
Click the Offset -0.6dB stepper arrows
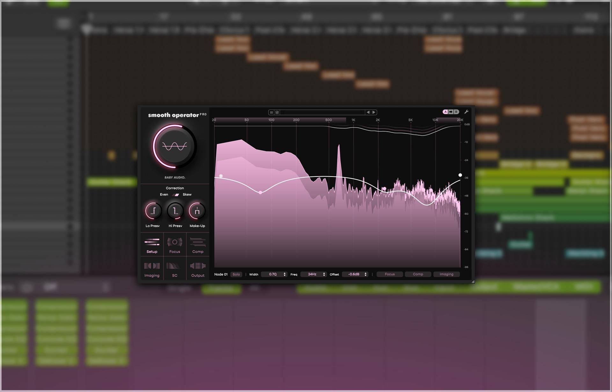pos(366,274)
